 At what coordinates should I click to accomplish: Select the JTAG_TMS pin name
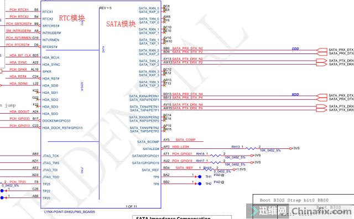click(x=51, y=163)
